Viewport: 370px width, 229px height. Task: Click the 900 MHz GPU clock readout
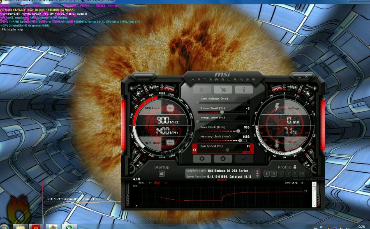point(168,120)
